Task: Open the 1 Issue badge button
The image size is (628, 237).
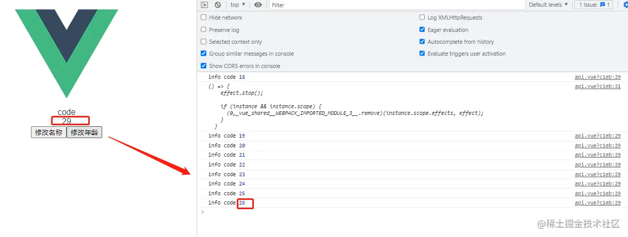Action: point(594,5)
